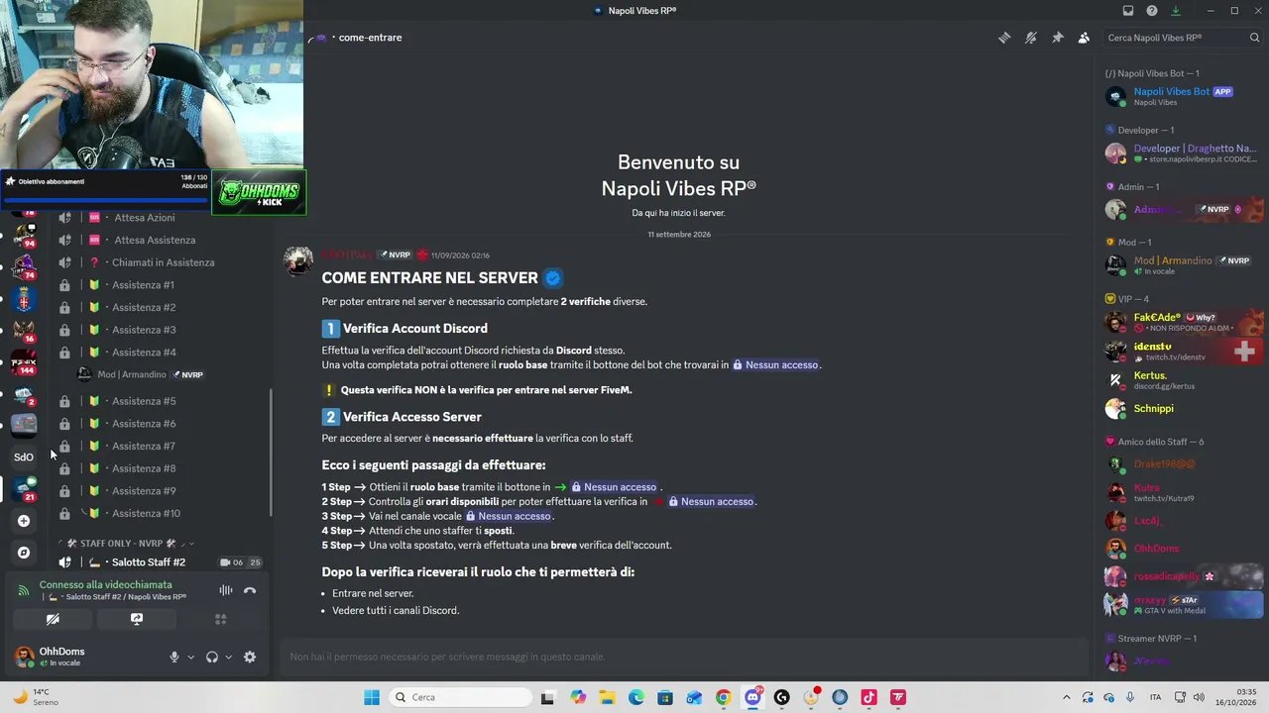The width and height of the screenshot is (1269, 713).
Task: Expand headphone output options arrow
Action: point(229,657)
